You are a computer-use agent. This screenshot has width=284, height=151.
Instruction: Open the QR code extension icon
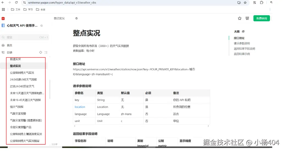[x=255, y=2]
